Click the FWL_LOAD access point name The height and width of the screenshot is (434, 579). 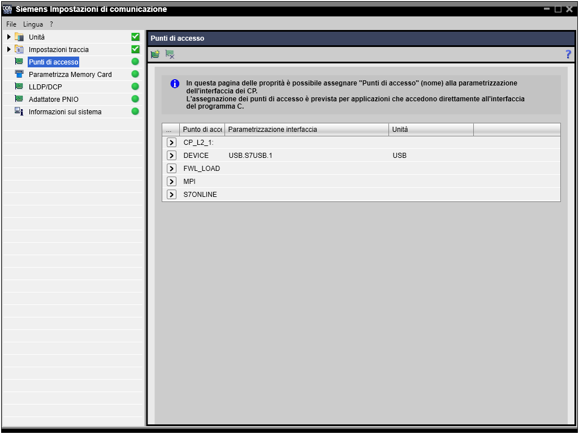202,168
